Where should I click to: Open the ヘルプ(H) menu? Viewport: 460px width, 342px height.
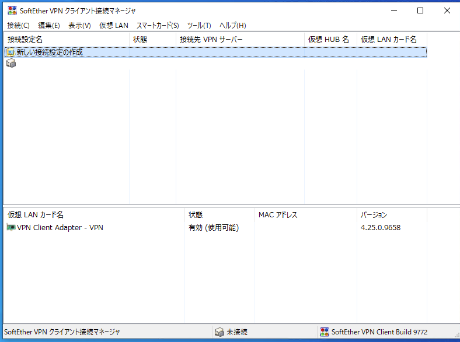coord(233,26)
